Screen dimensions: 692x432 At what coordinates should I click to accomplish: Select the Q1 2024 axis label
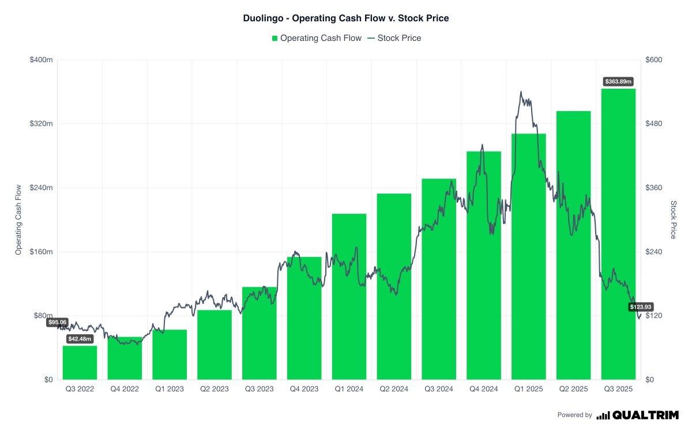coord(348,389)
